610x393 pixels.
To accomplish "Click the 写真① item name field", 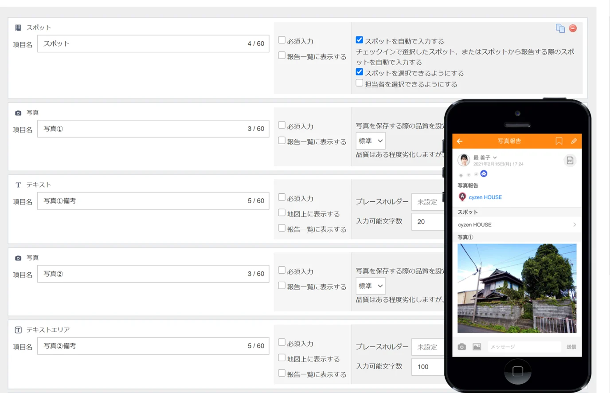I will (153, 129).
